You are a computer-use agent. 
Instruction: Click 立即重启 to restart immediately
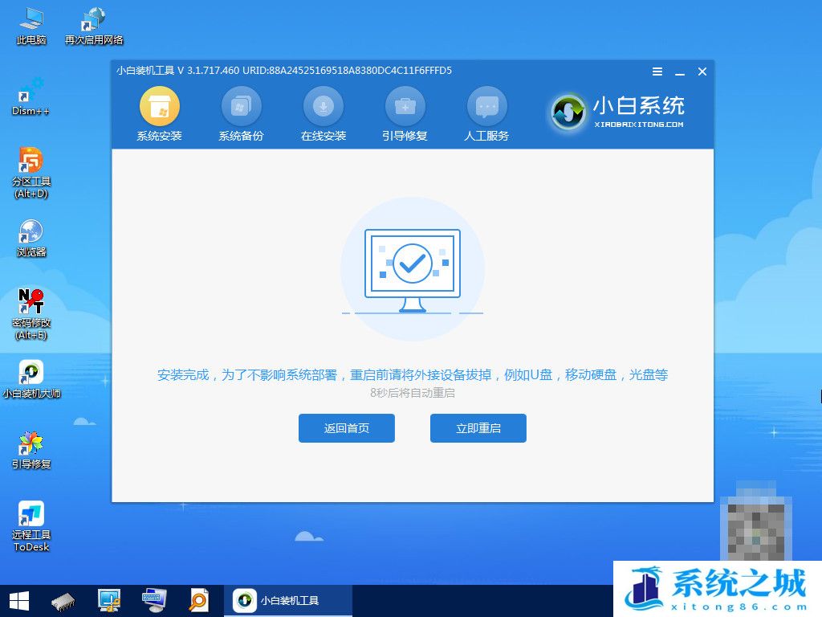point(478,428)
